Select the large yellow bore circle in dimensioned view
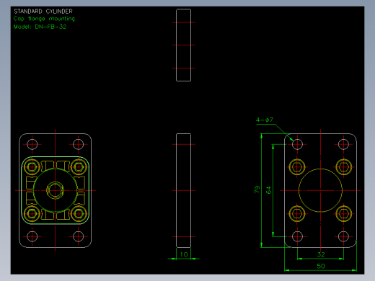The image size is (375, 281). pos(320,190)
